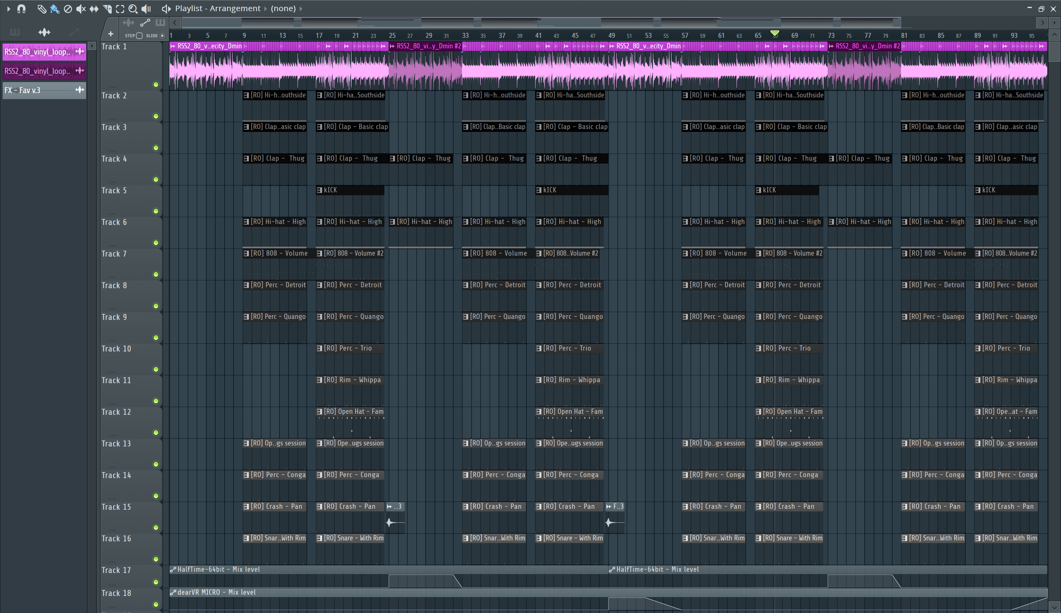
Task: Toggle the magnet snap options
Action: point(21,8)
